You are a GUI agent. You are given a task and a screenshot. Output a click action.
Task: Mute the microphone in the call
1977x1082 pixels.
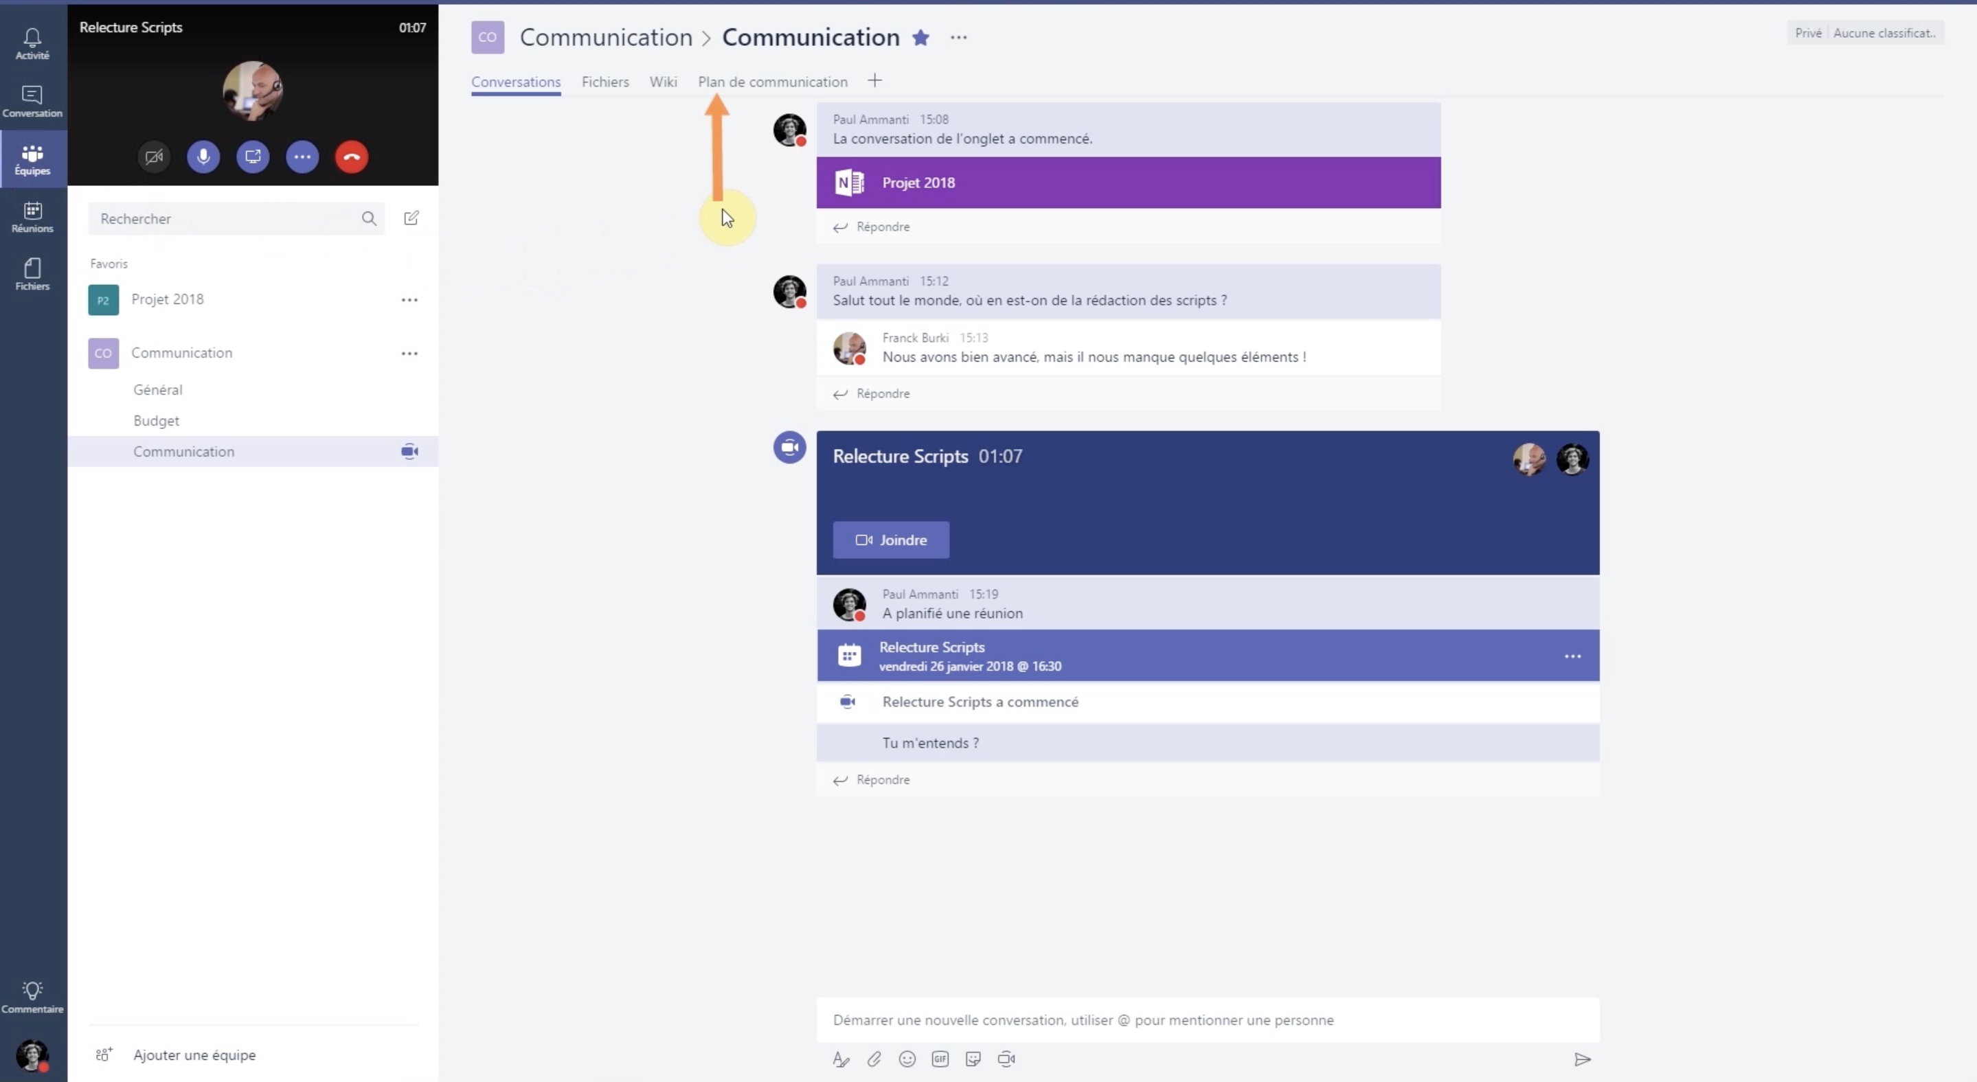(x=203, y=157)
